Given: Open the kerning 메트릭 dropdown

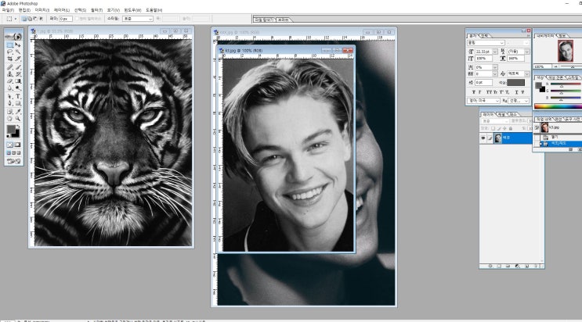Looking at the screenshot, I should click(527, 74).
